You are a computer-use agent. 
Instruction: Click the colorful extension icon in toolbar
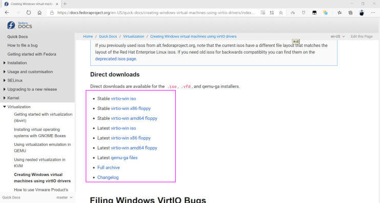click(x=326, y=13)
